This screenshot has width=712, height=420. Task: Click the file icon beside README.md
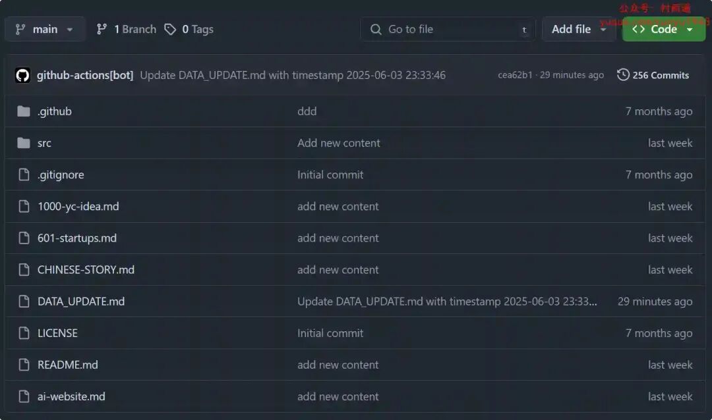click(x=24, y=365)
